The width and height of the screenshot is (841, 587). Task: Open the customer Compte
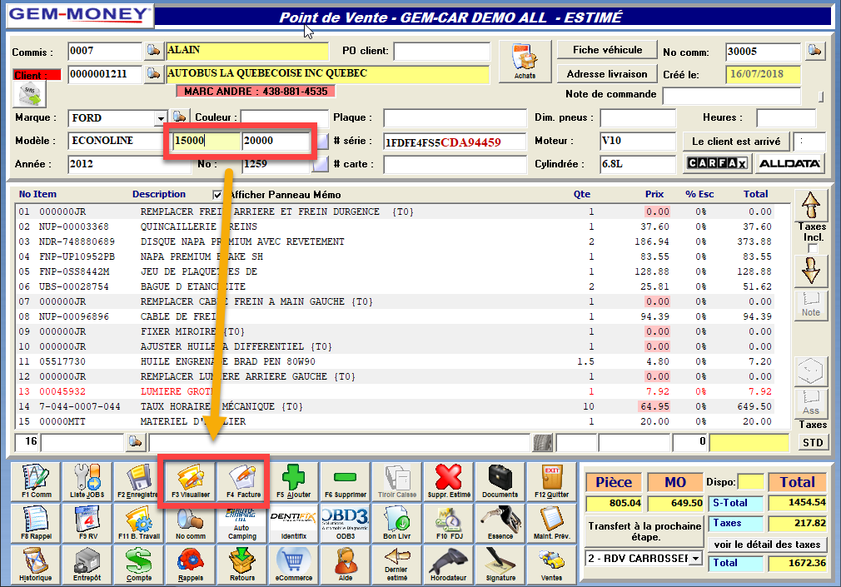(138, 564)
